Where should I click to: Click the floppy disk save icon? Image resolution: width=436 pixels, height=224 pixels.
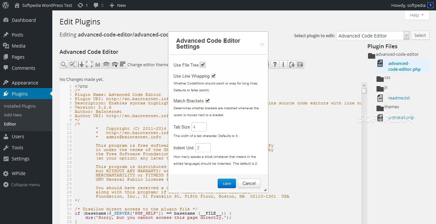98,65
